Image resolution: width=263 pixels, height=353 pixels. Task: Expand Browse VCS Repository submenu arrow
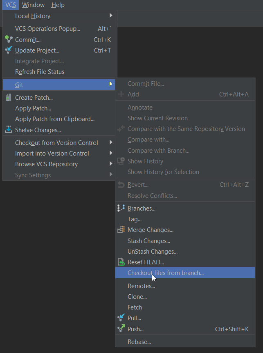pos(111,164)
